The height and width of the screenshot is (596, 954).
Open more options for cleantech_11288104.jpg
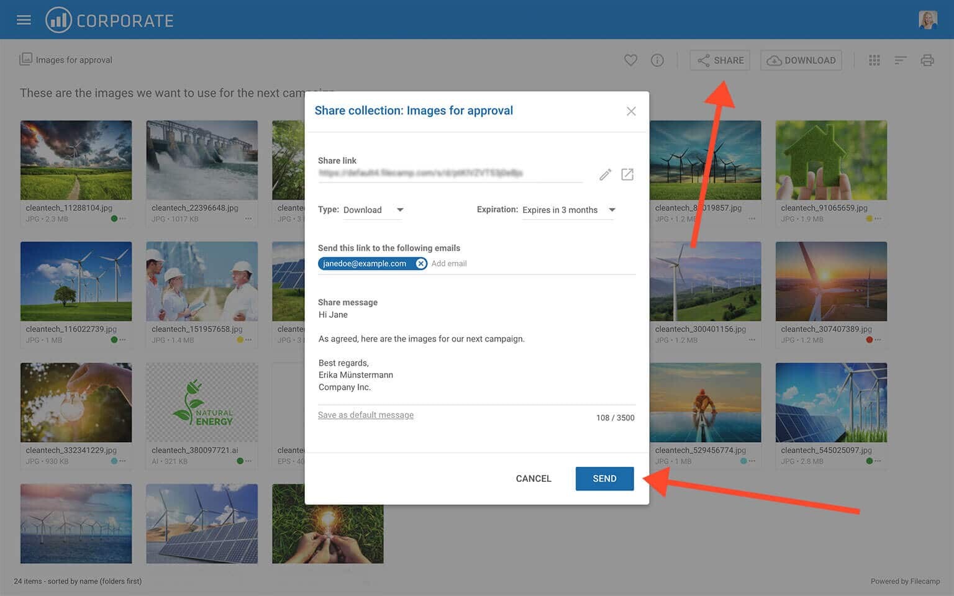click(123, 219)
